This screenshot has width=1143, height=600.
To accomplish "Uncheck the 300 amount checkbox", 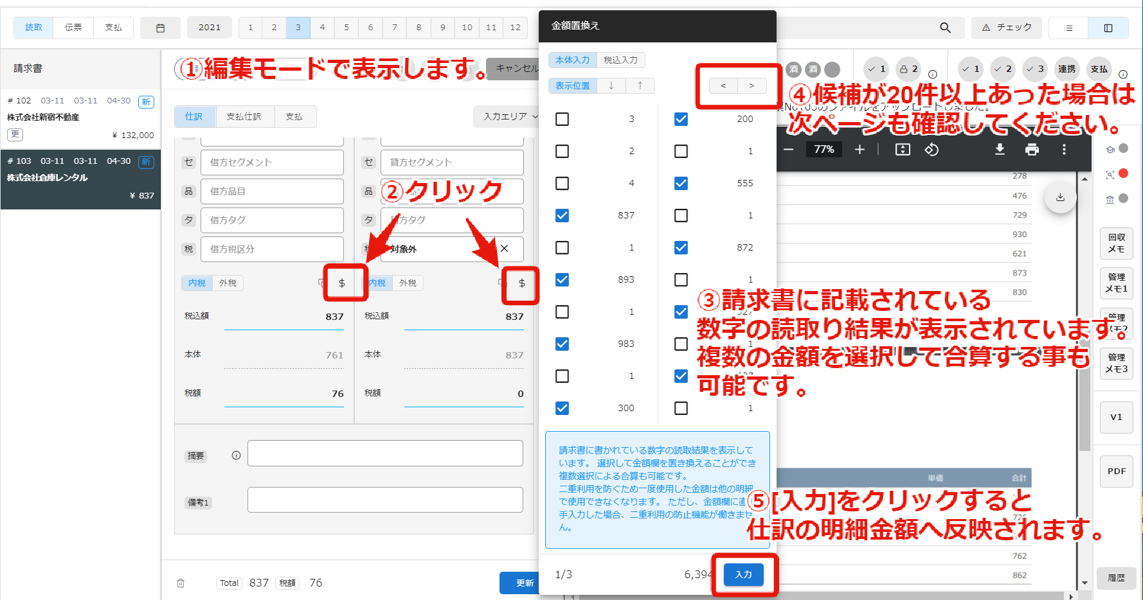I will (x=562, y=408).
